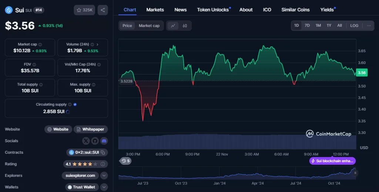This screenshot has height=192, width=379.
Task: Show Max. supply info icon
Action: pos(94,84)
